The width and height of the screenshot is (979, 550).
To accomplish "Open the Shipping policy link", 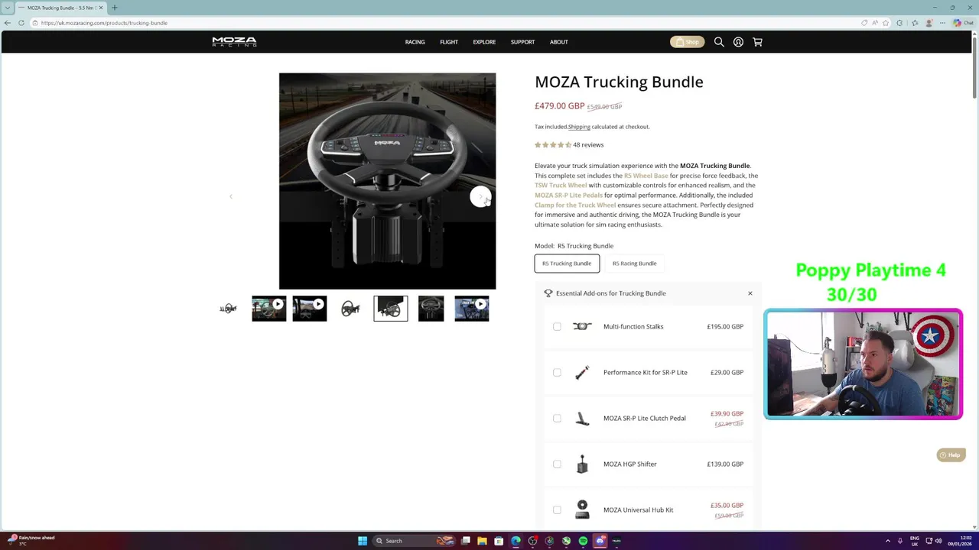I will click(x=579, y=127).
